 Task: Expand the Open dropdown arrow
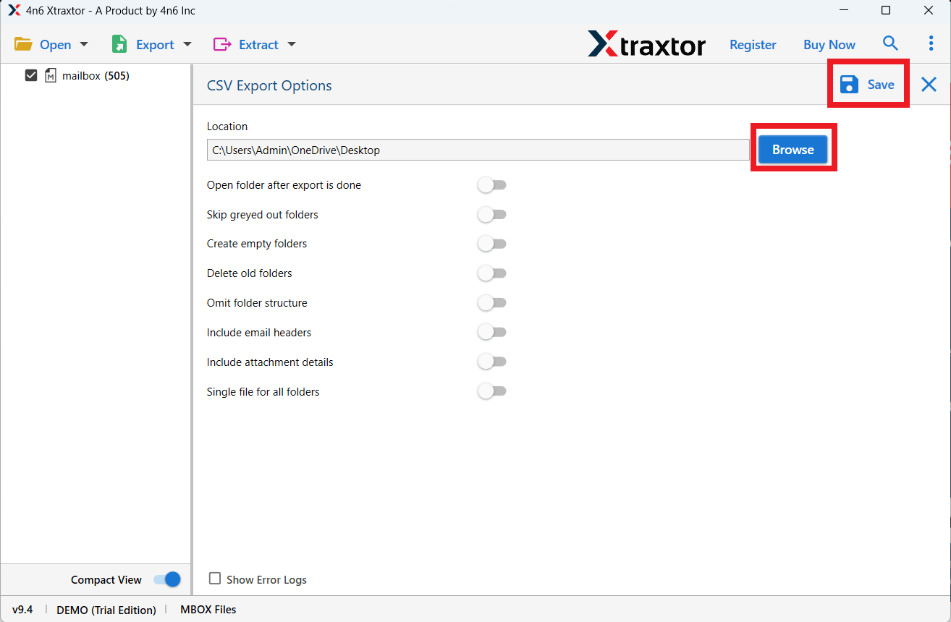click(x=83, y=44)
